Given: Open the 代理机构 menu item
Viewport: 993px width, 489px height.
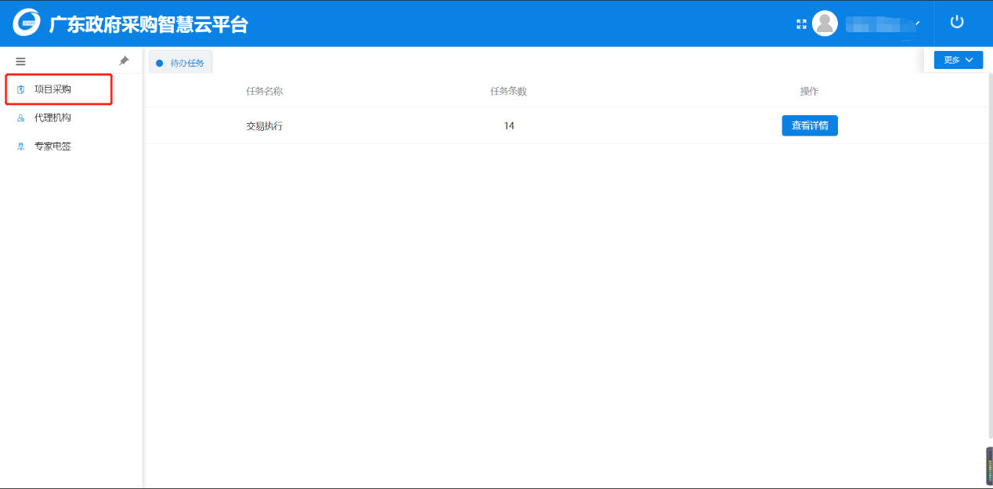Looking at the screenshot, I should [52, 118].
